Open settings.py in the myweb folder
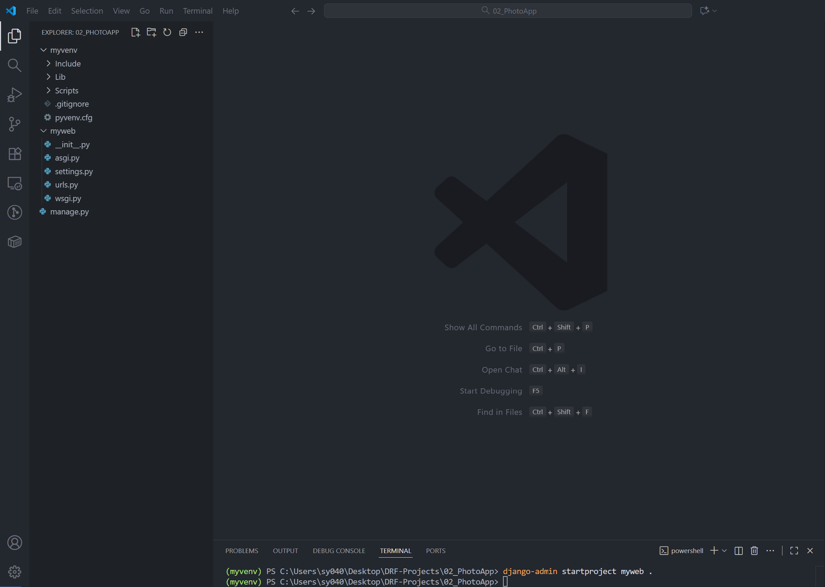 [74, 171]
